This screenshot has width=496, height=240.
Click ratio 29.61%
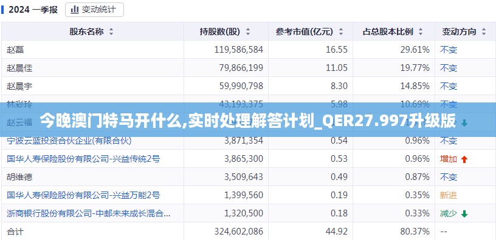(x=415, y=50)
